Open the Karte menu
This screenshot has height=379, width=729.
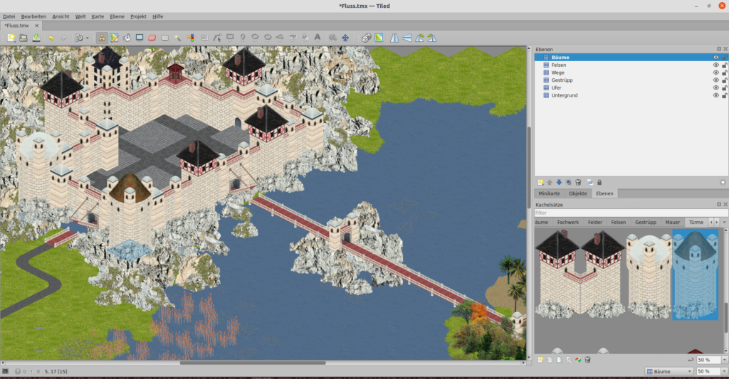point(98,16)
